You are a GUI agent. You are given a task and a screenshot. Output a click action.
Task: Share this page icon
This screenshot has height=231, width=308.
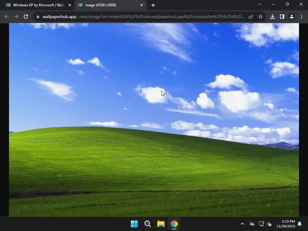[251, 17]
